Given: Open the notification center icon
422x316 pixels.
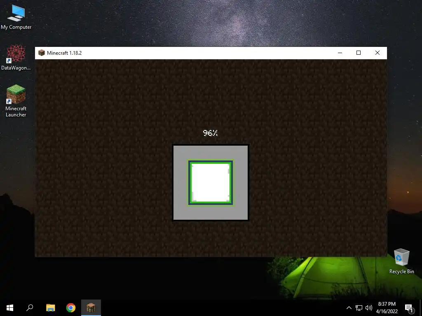Looking at the screenshot, I should click(409, 308).
